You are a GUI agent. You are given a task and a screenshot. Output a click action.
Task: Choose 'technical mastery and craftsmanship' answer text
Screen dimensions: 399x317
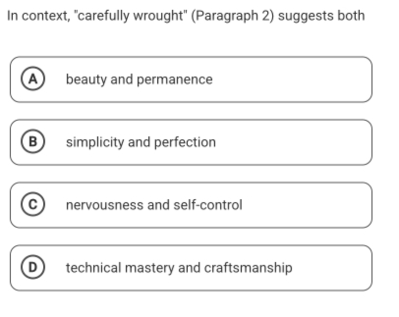click(179, 268)
